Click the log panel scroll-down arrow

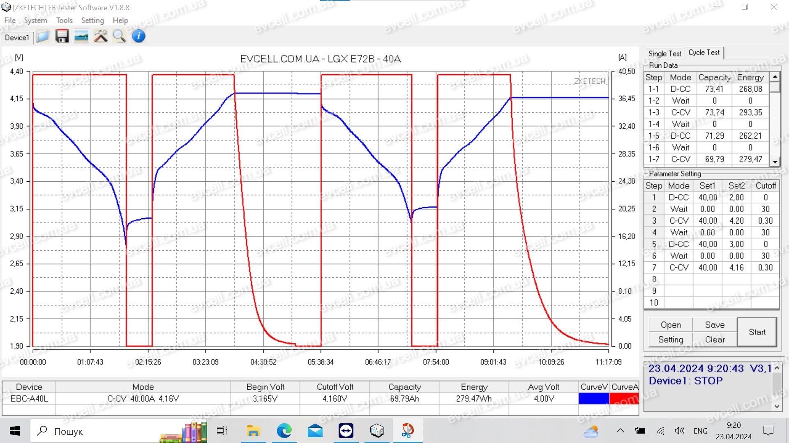click(x=777, y=406)
